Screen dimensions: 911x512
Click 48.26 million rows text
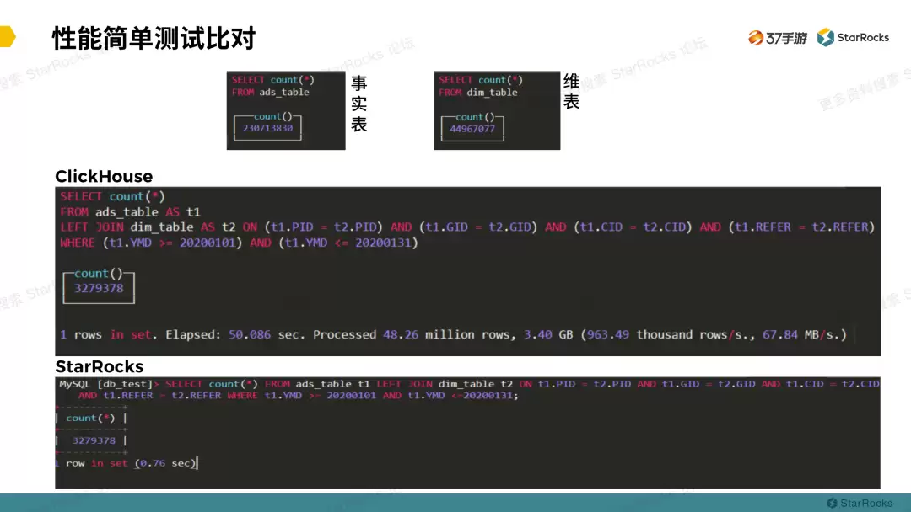point(447,334)
